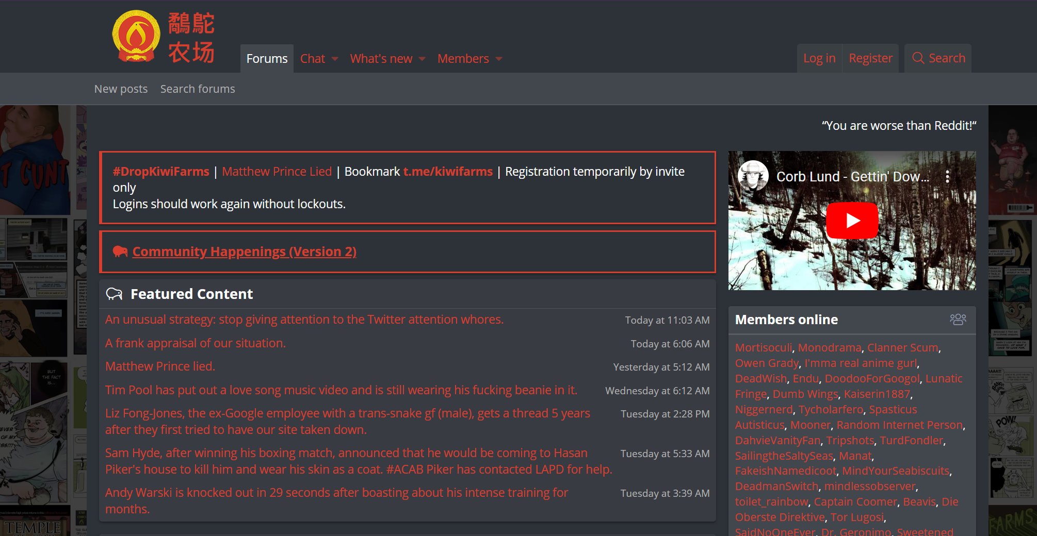View member Mortisoculi's profile

(764, 348)
